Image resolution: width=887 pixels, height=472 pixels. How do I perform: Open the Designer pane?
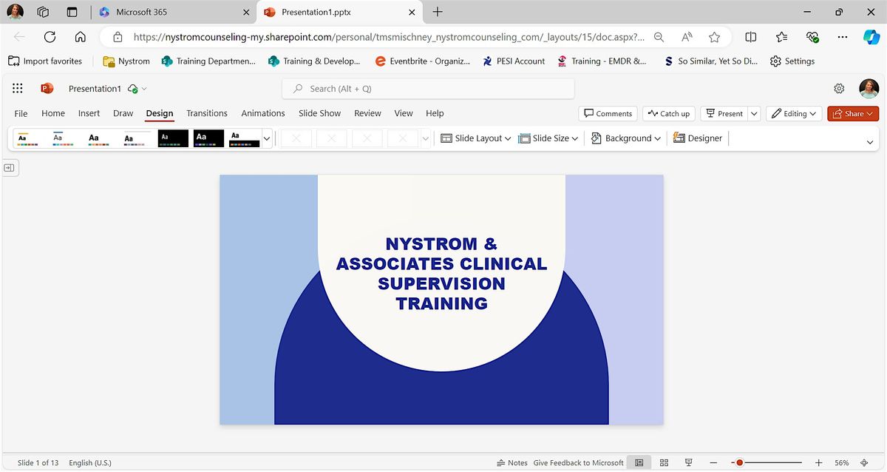coord(698,138)
